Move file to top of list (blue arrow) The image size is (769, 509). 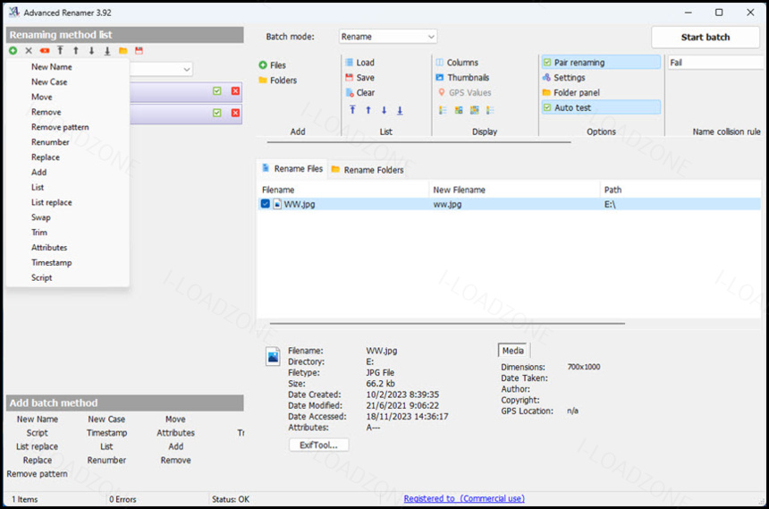pos(352,110)
